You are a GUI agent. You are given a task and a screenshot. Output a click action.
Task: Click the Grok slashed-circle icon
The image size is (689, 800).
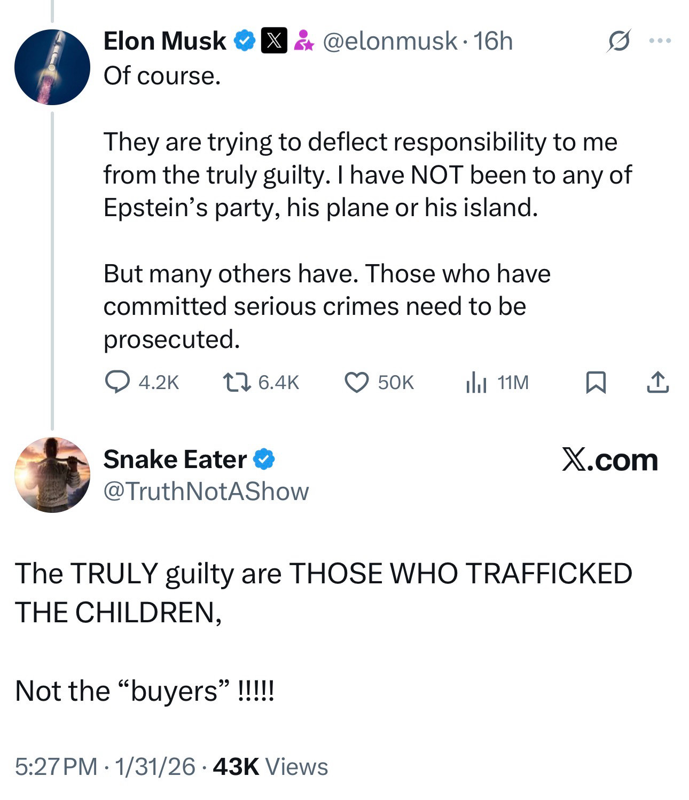[x=618, y=41]
